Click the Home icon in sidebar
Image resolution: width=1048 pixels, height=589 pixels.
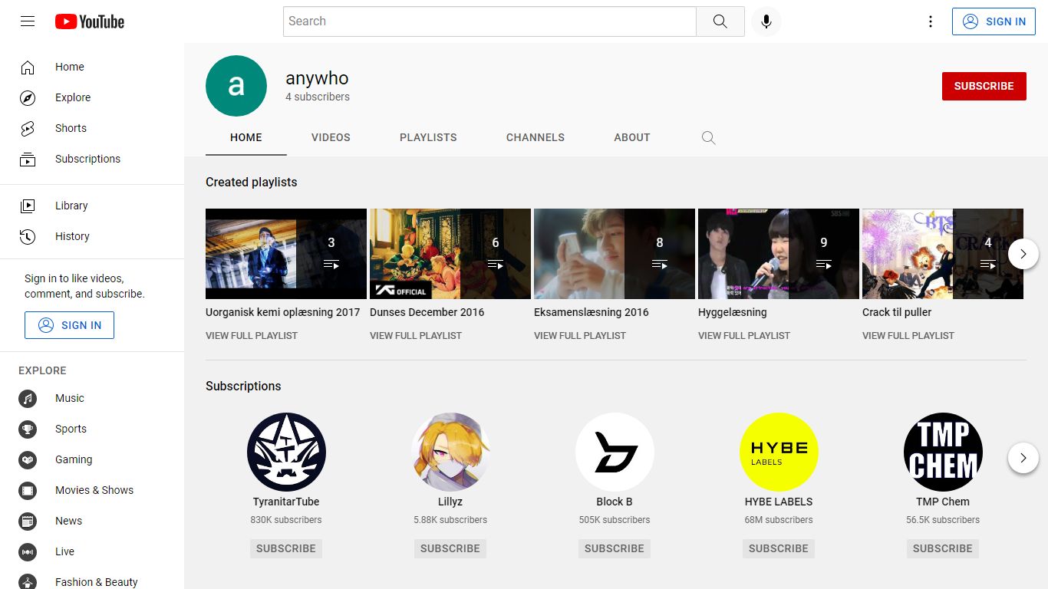tap(28, 67)
